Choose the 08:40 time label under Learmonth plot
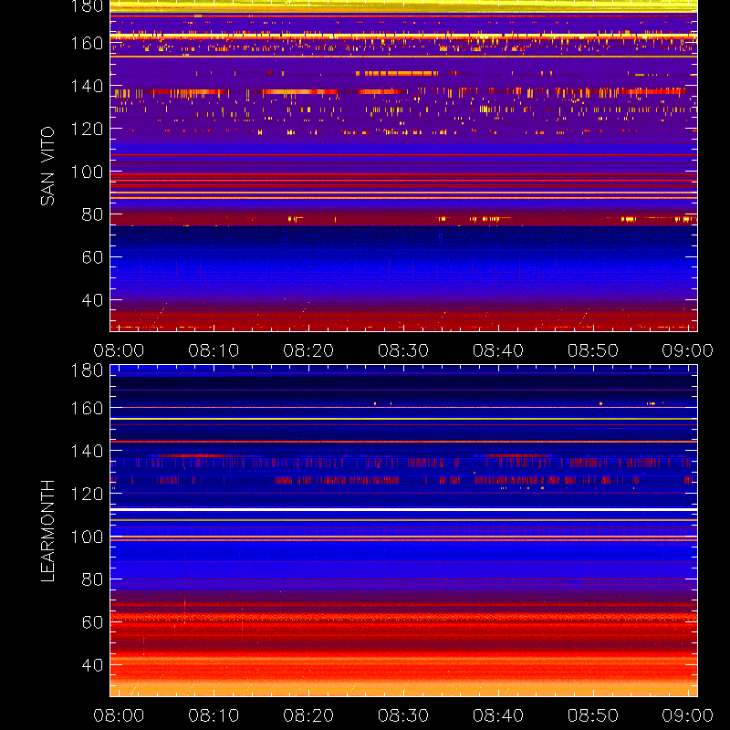730x730 pixels. coord(498,715)
